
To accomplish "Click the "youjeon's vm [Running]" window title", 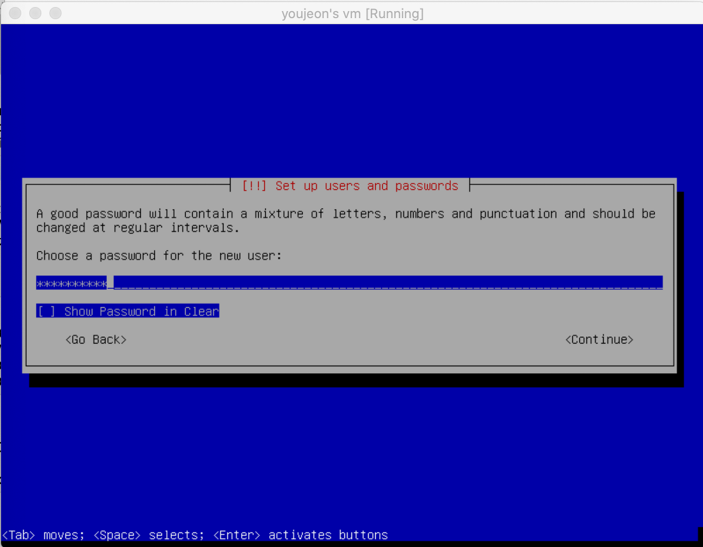I will pos(353,14).
